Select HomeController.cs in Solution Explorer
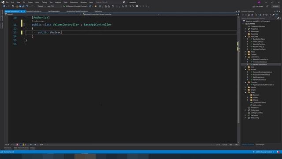282x159 pixels. click(260, 62)
